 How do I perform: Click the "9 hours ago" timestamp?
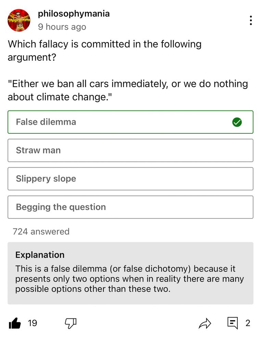pyautogui.click(x=62, y=27)
